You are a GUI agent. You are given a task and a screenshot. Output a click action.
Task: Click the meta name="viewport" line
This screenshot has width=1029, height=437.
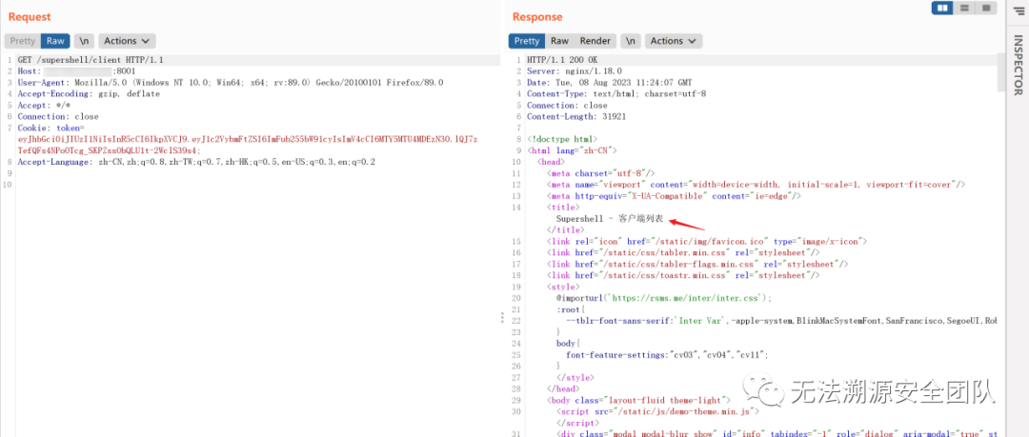pyautogui.click(x=756, y=185)
